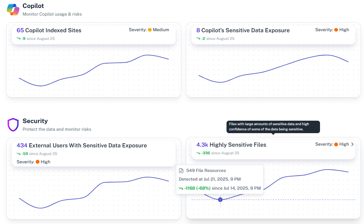
Task: Click the green trend arrow next to -336
Action: tap(199, 153)
